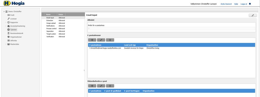
Task: Add entry under Vidarebefordra e-post
Action: [92, 86]
